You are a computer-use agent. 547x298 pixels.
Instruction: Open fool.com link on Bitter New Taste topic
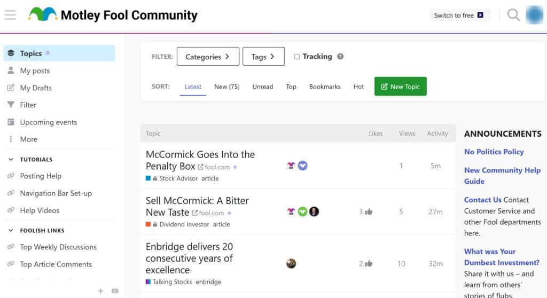pos(208,213)
